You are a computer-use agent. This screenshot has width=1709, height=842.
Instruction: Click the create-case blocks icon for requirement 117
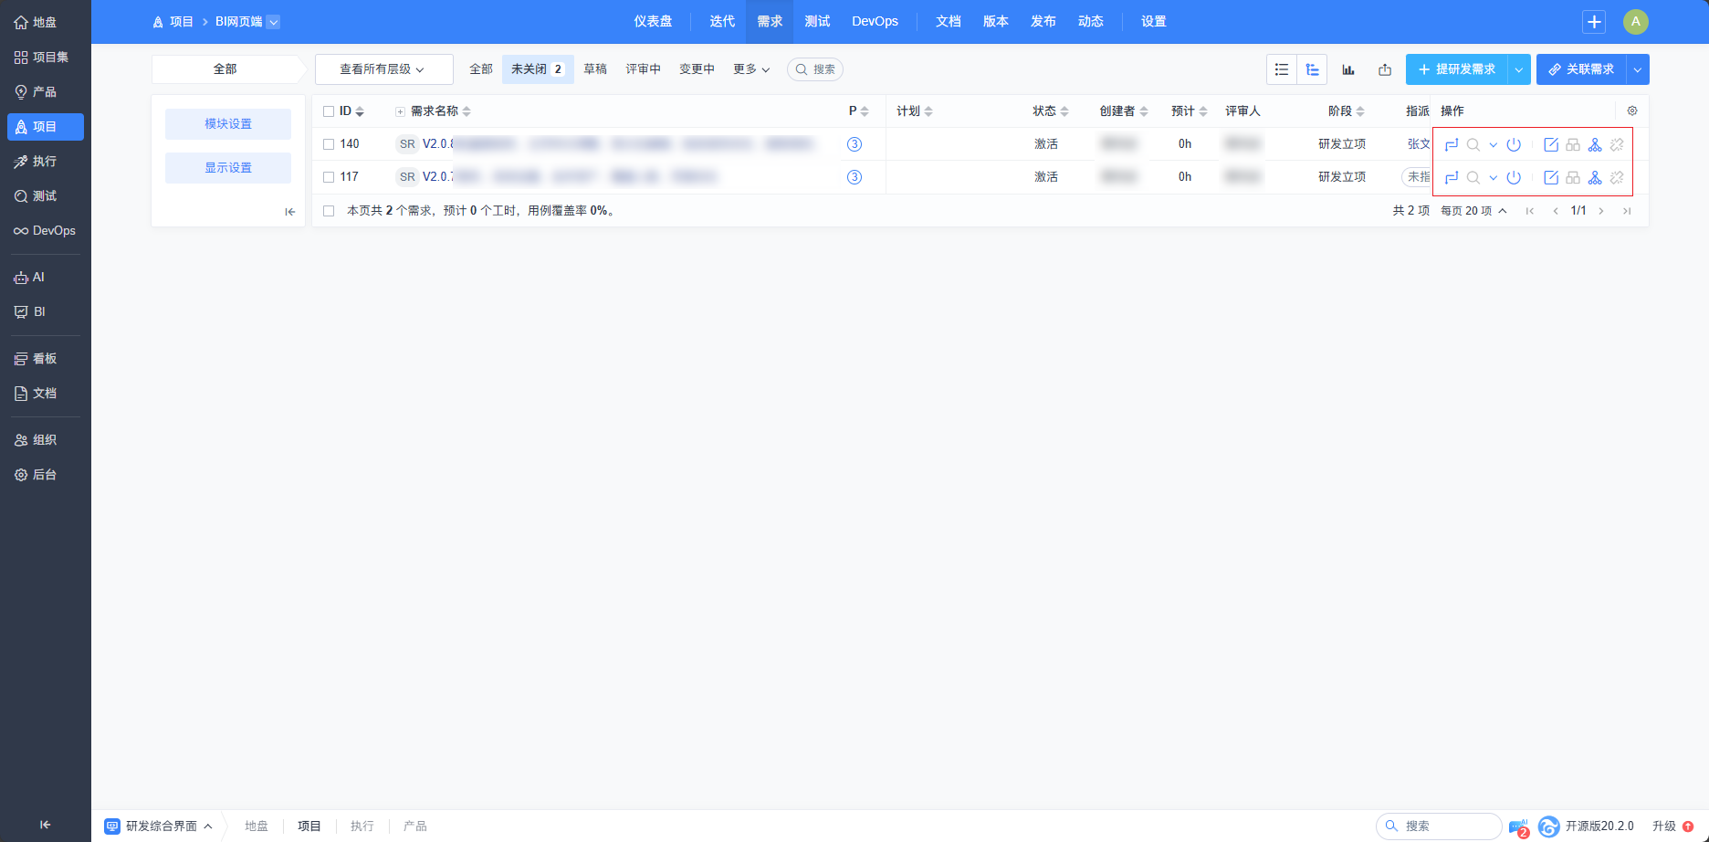[1573, 177]
